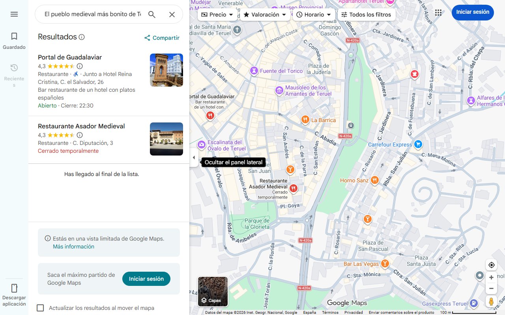505x315 pixels.
Task: Center map on my location
Action: 491,265
